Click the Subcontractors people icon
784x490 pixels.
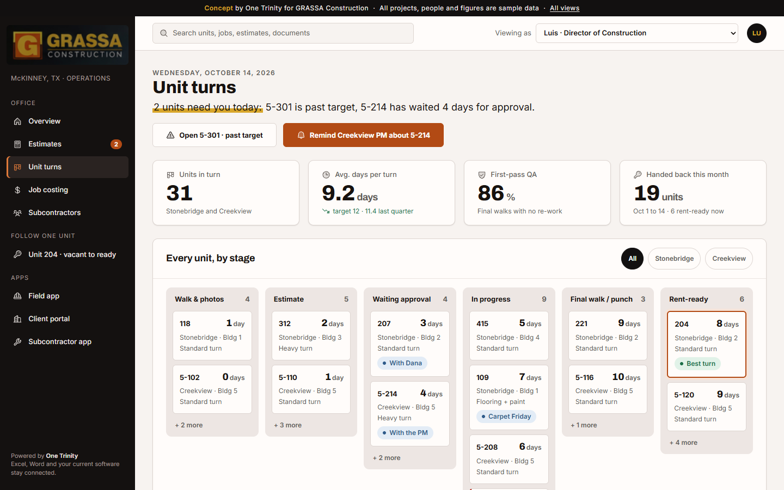(17, 213)
